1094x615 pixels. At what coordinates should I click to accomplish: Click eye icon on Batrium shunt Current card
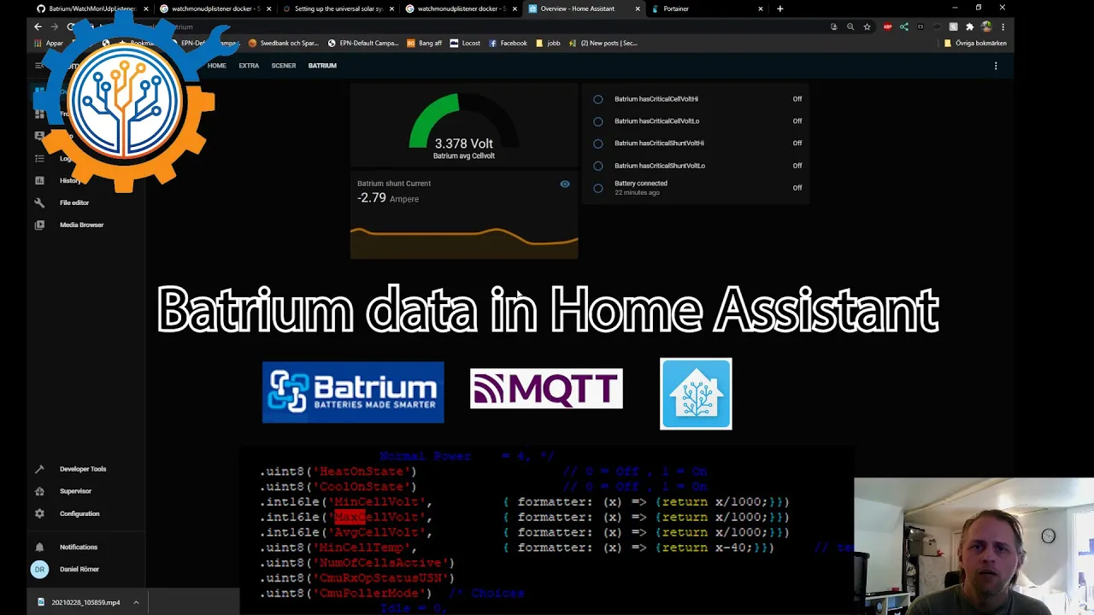coord(565,184)
